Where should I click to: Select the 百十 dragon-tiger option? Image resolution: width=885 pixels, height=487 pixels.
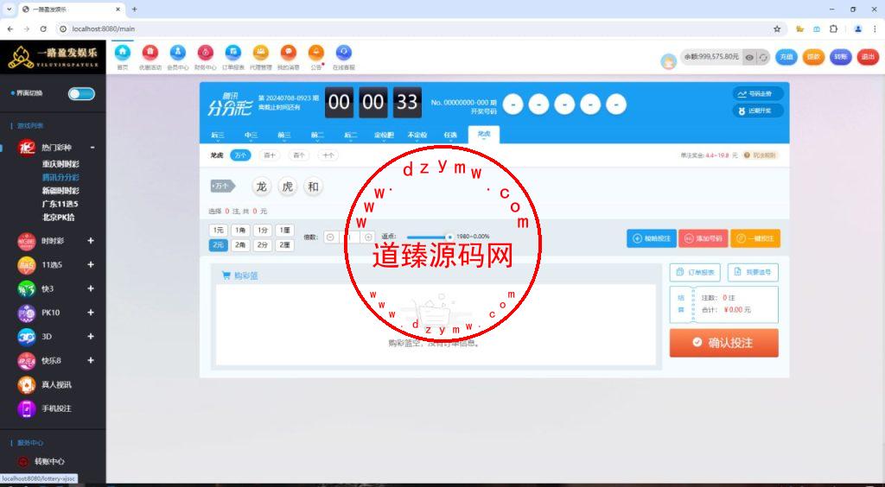pos(270,155)
